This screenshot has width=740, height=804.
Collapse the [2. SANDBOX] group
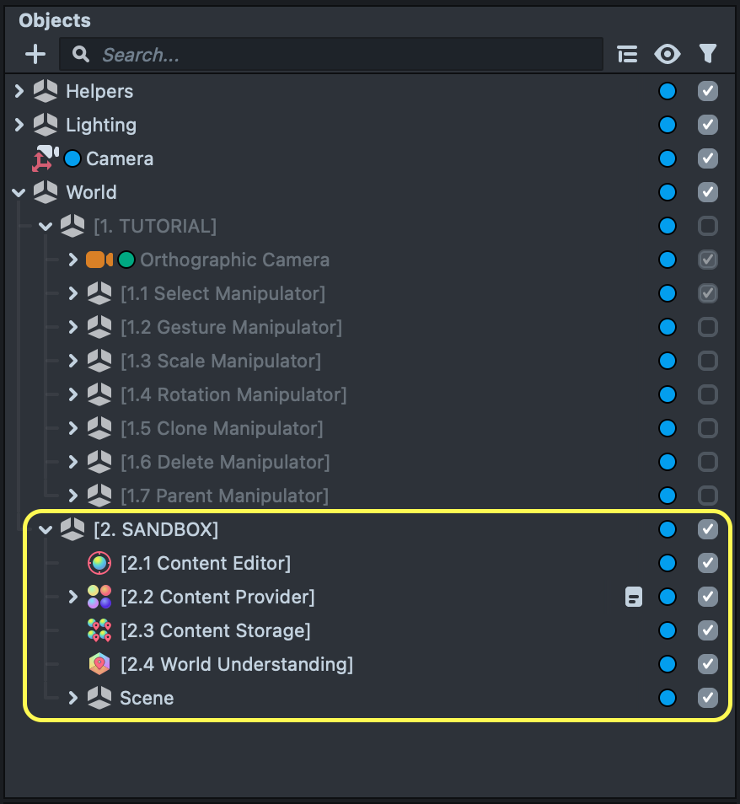coord(46,529)
